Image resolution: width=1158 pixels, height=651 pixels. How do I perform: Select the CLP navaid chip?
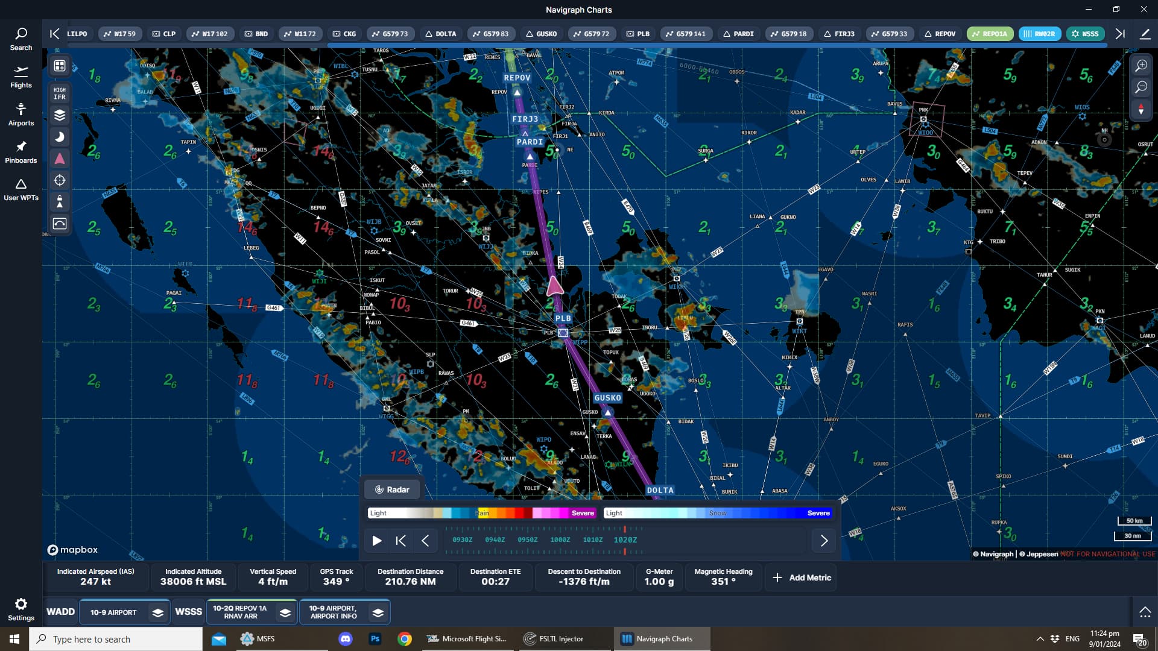tap(164, 34)
